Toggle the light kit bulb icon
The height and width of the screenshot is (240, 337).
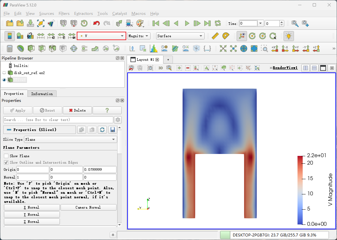(x=288, y=36)
